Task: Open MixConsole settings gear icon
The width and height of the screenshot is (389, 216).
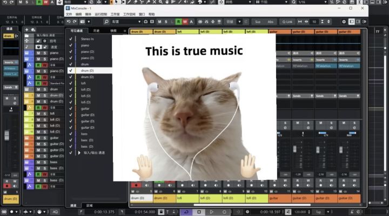Action: pyautogui.click(x=344, y=22)
